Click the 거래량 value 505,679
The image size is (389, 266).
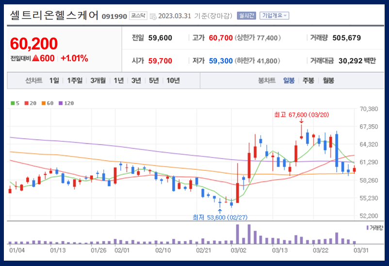pyautogui.click(x=347, y=38)
